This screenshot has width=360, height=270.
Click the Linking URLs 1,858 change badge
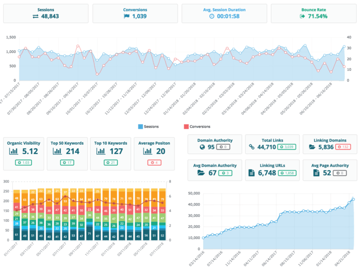pyautogui.click(x=287, y=172)
